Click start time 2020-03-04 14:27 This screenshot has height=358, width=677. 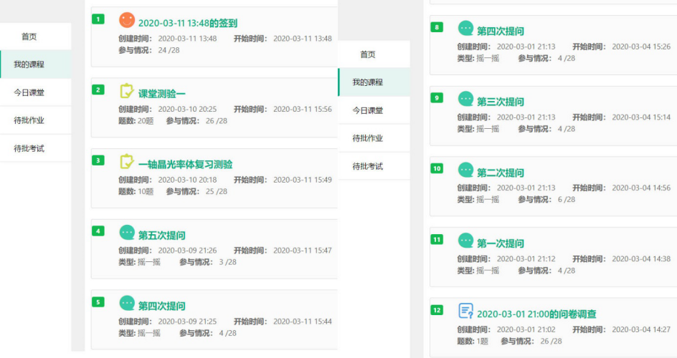coord(641,330)
